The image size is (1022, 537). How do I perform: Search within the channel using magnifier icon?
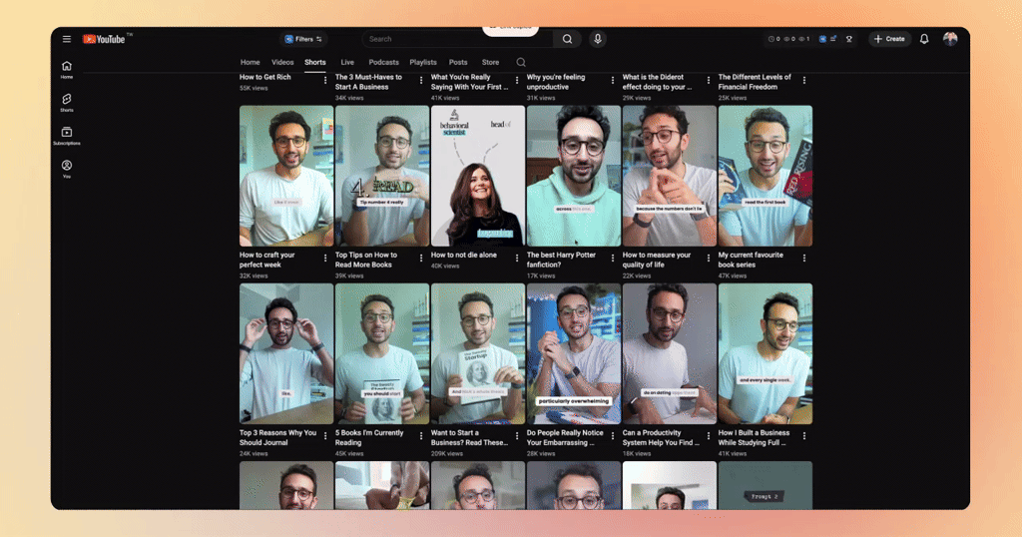[x=521, y=63]
